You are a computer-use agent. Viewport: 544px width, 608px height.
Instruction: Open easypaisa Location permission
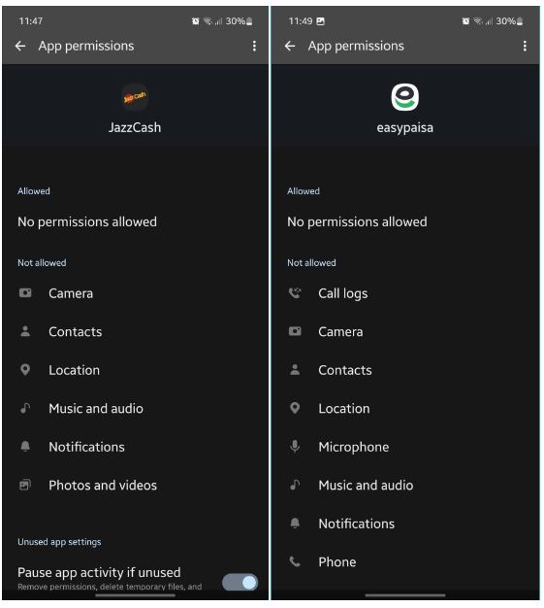coord(404,408)
